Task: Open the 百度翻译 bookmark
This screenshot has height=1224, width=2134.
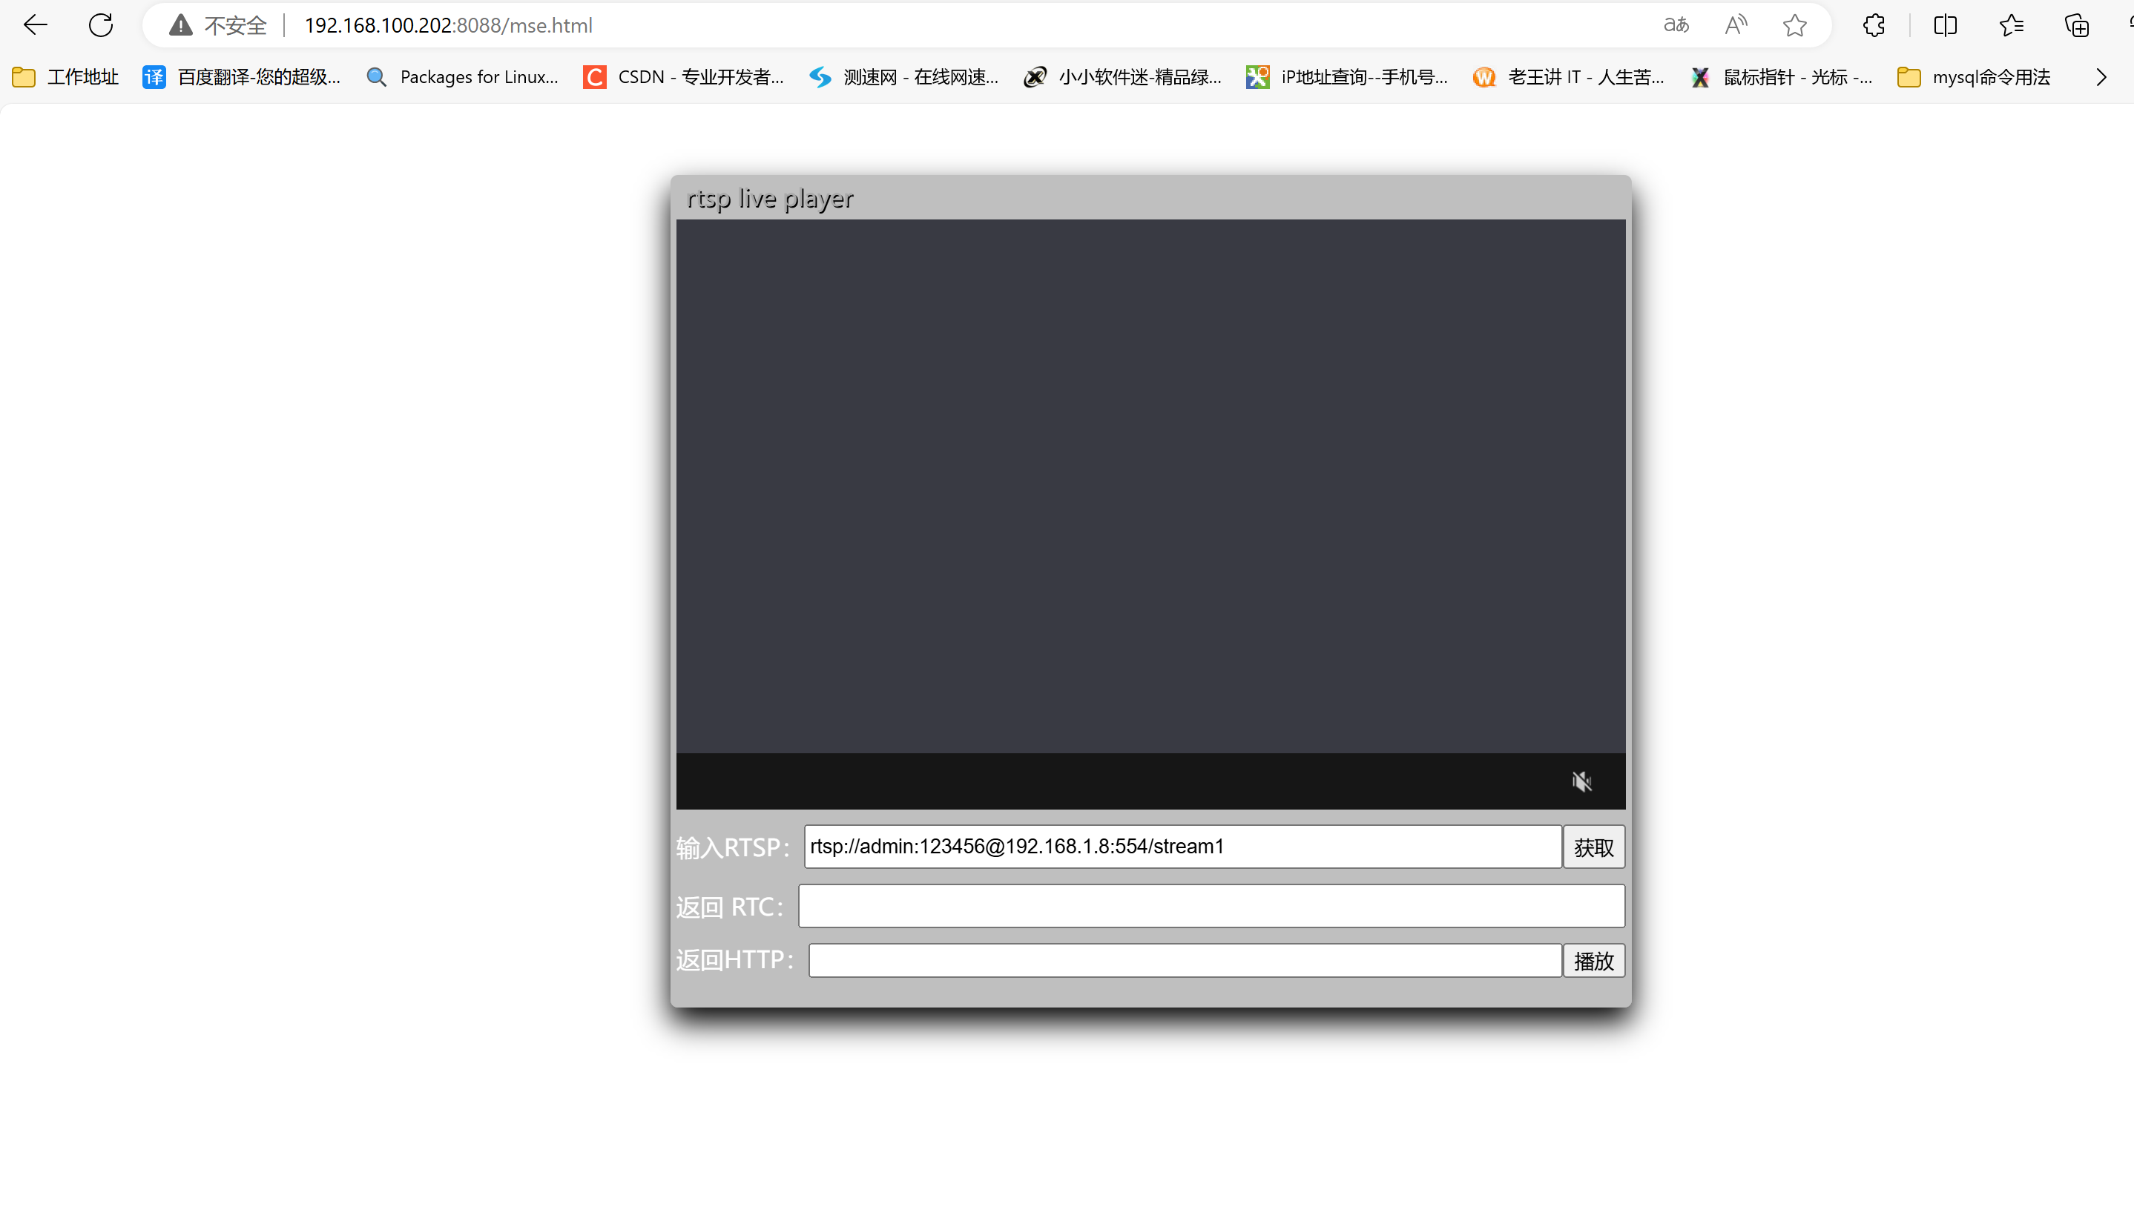Action: coord(242,77)
